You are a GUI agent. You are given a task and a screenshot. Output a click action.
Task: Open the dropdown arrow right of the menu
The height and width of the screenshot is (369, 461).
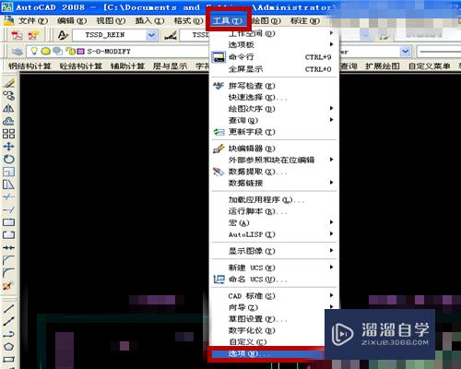[406, 52]
